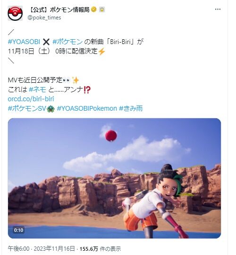This screenshot has width=236, height=255.
Task: Follow the orcd.co/biri-biri link
Action: (31, 99)
